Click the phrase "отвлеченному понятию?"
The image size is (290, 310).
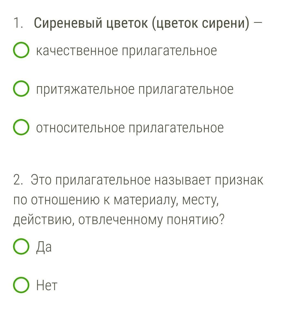click(152, 220)
